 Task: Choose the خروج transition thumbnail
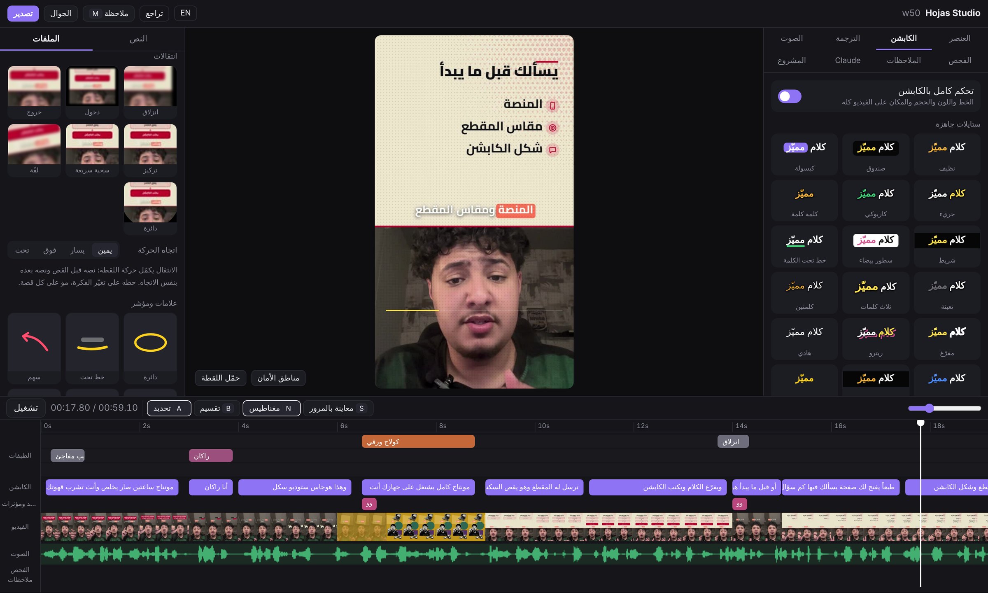point(34,92)
